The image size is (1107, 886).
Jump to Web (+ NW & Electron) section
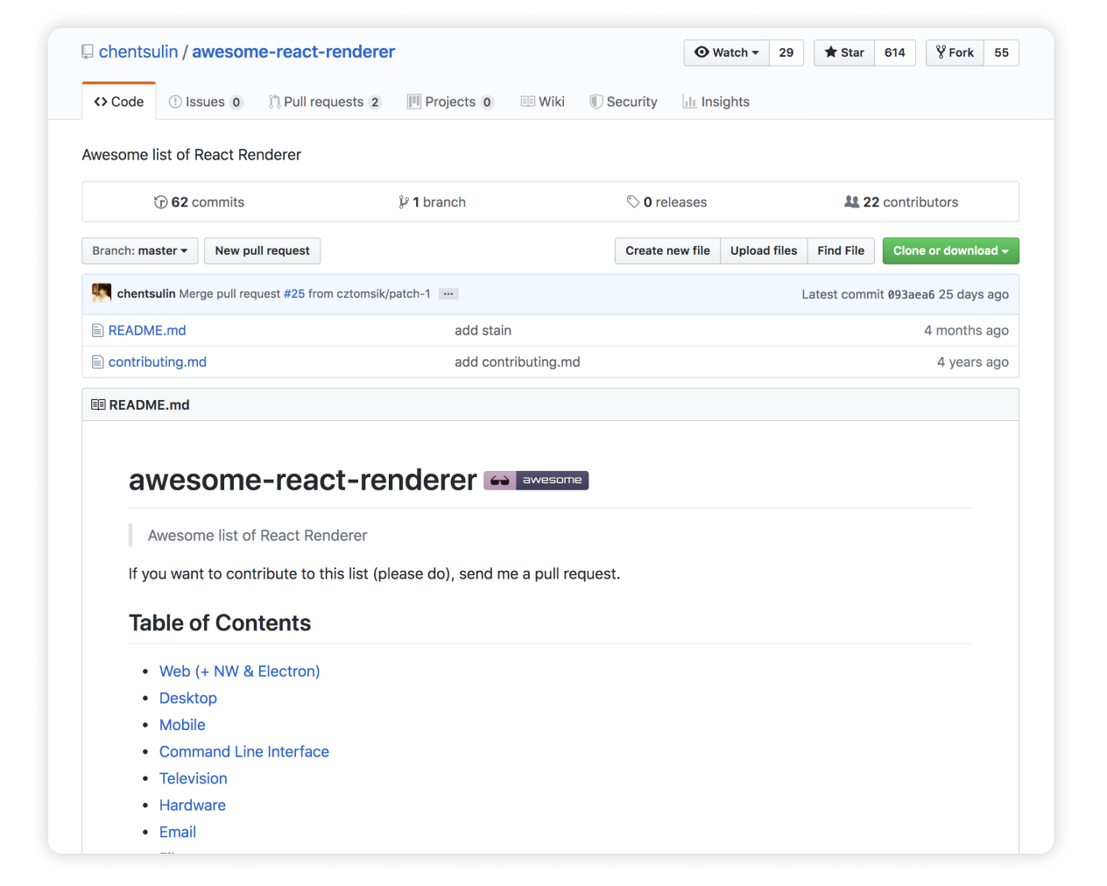pyautogui.click(x=240, y=672)
